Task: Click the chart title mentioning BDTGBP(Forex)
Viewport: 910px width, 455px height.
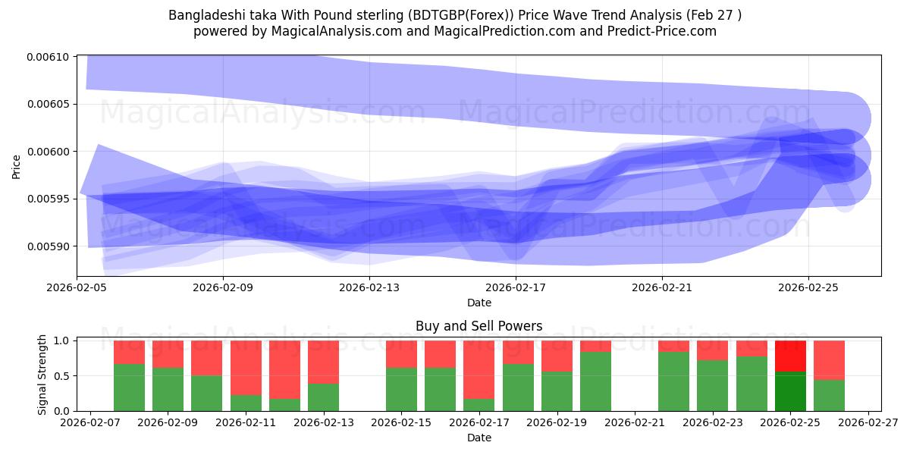Action: click(x=455, y=14)
